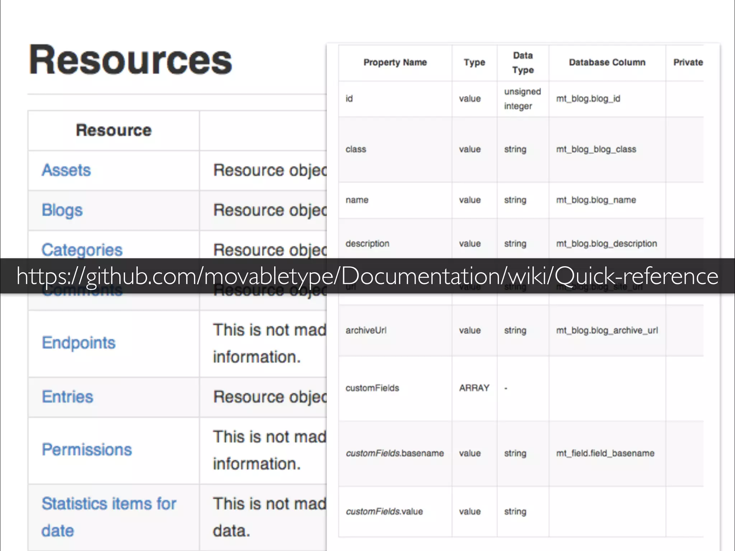The width and height of the screenshot is (735, 551).
Task: Click the Data Type column header
Action: (523, 63)
